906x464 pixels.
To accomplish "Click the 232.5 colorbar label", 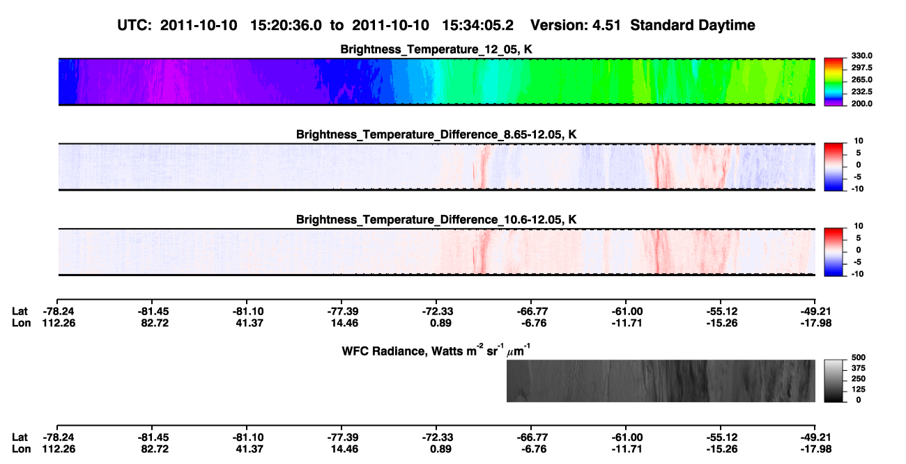I will [861, 92].
